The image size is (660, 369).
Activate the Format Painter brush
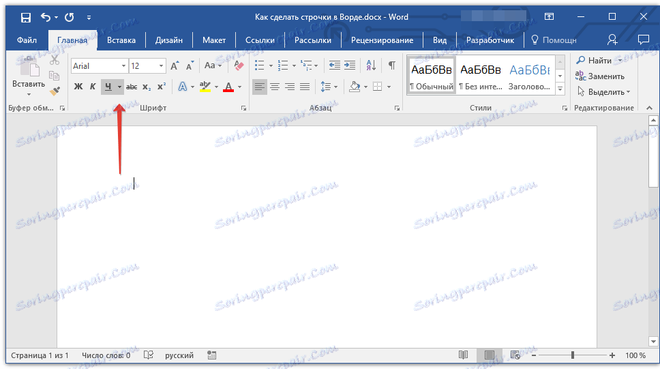pyautogui.click(x=55, y=91)
